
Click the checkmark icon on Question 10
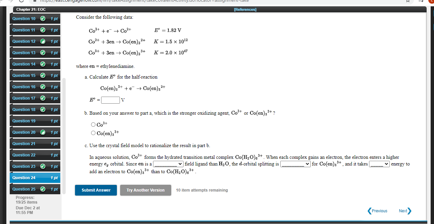pos(43,19)
